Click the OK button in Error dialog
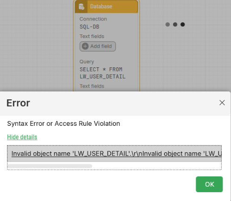The height and width of the screenshot is (201, 231). pyautogui.click(x=209, y=184)
